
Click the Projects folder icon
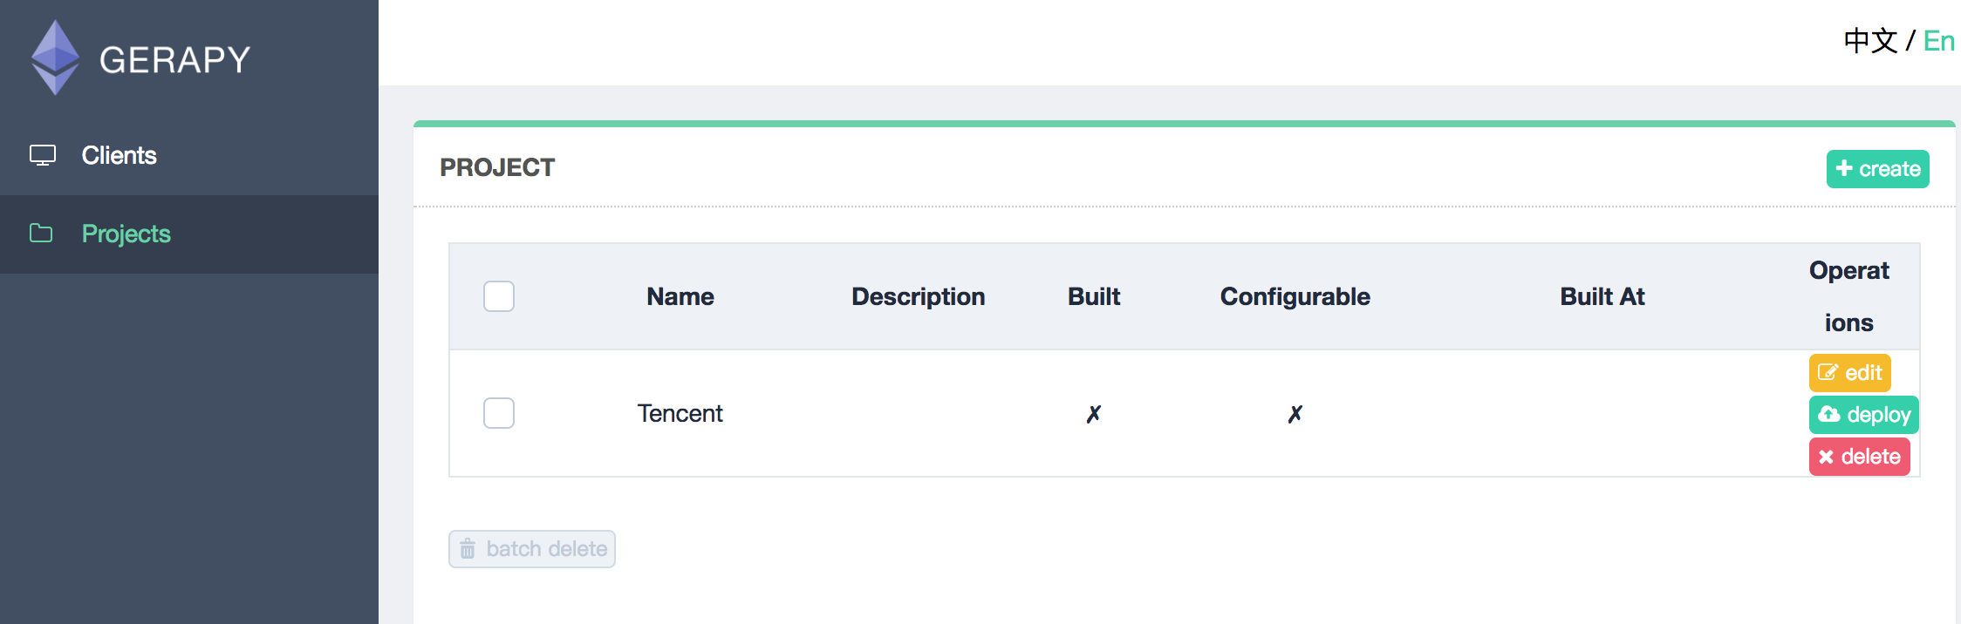click(41, 233)
